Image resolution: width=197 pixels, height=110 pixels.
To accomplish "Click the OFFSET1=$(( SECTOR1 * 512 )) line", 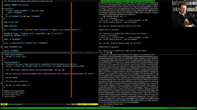I will click(x=16, y=35).
